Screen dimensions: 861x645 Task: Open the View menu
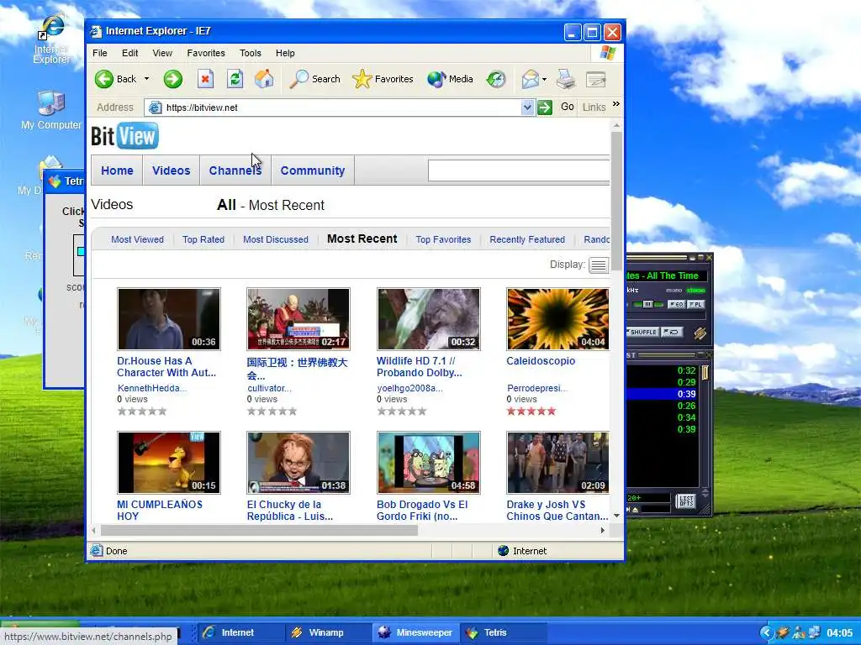[x=162, y=53]
